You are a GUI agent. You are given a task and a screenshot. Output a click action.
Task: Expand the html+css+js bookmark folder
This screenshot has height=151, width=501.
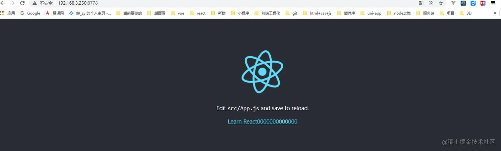[317, 13]
